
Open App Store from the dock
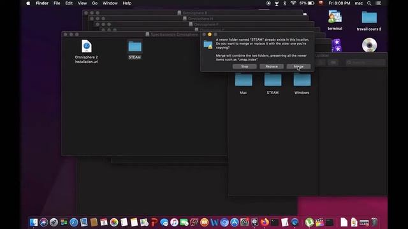click(235, 222)
